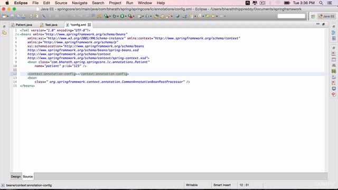
Task: Open the Apple menu
Action: click(7, 3)
